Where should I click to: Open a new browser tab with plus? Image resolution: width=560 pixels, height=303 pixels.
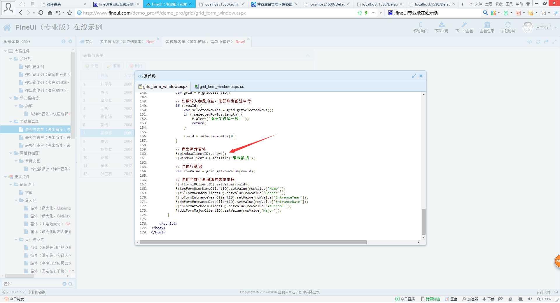(462, 4)
